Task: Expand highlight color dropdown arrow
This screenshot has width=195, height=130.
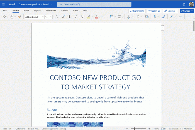Action: (92, 17)
